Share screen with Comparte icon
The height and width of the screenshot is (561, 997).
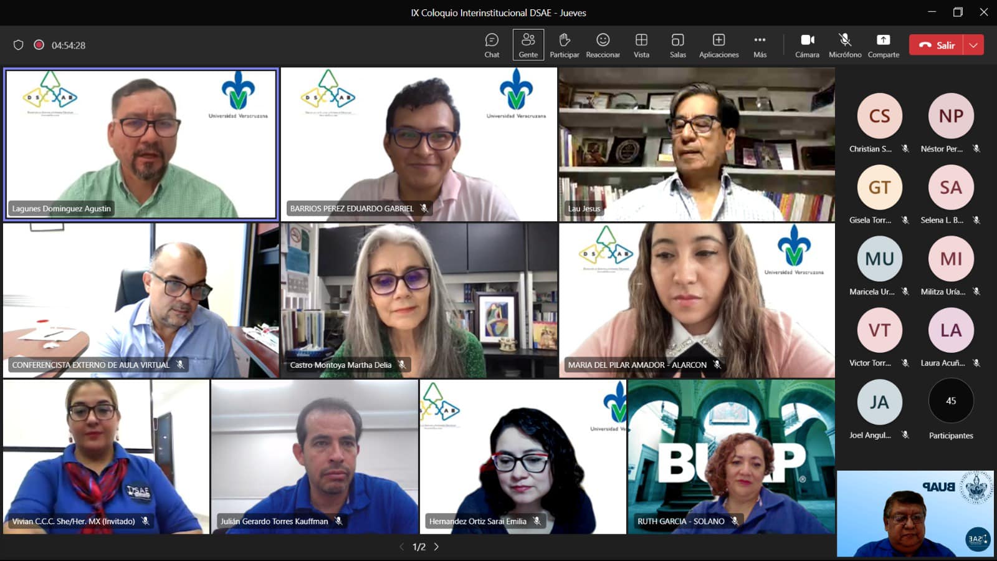(x=883, y=46)
